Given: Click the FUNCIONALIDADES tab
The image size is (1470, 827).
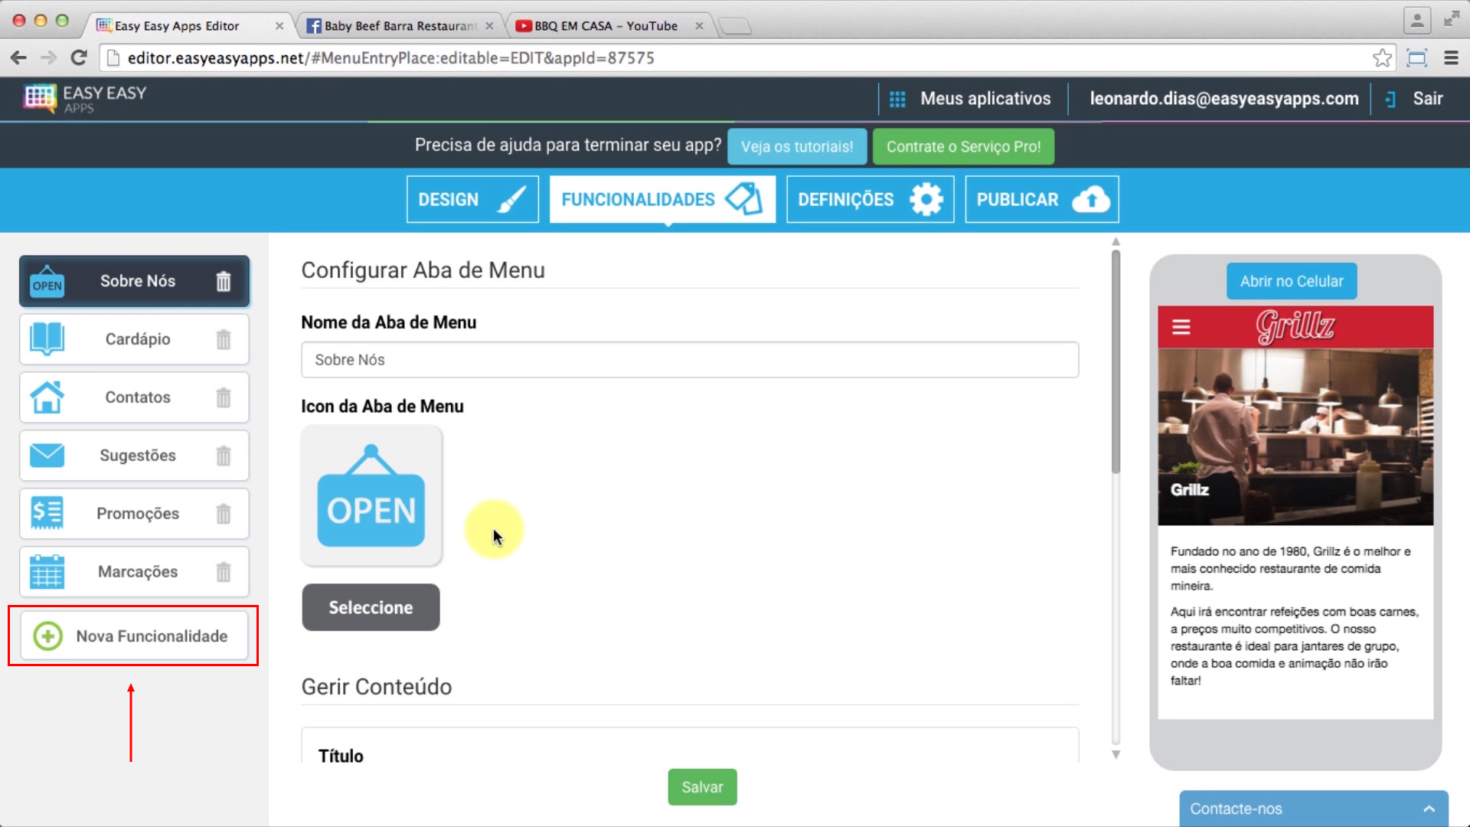Looking at the screenshot, I should coord(661,199).
